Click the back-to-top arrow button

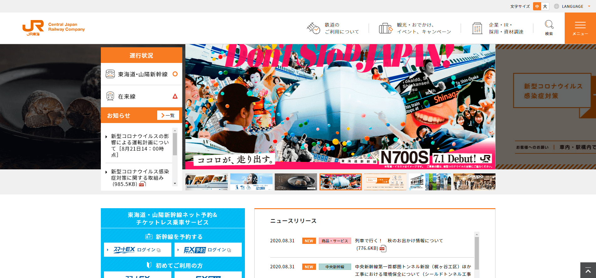coord(588,270)
